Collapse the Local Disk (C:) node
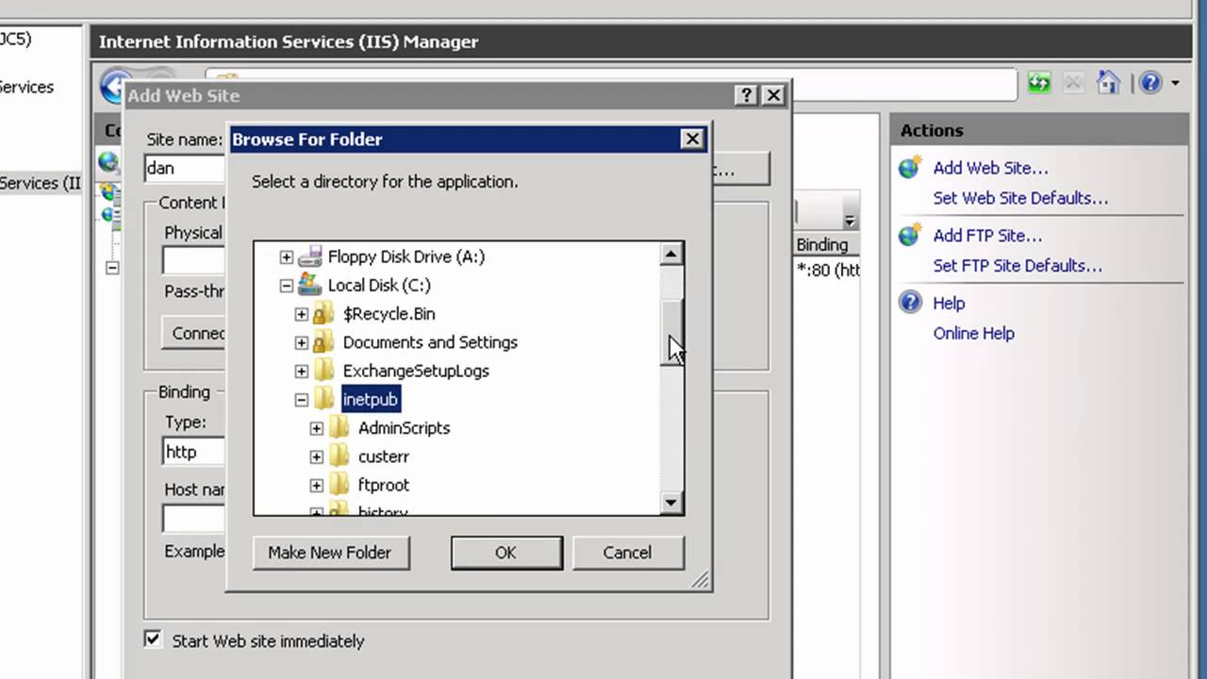The width and height of the screenshot is (1207, 679). click(287, 285)
